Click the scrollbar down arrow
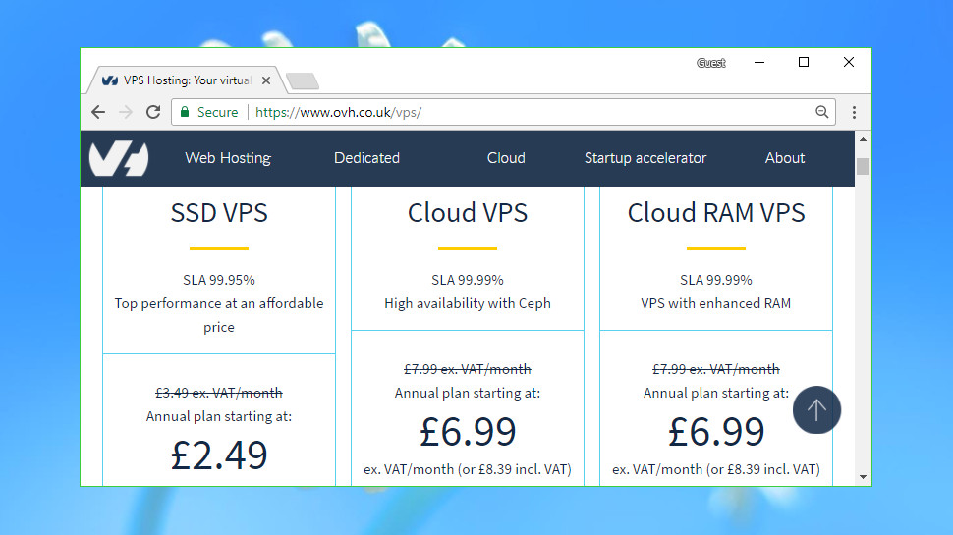Viewport: 953px width, 535px height. pyautogui.click(x=863, y=477)
